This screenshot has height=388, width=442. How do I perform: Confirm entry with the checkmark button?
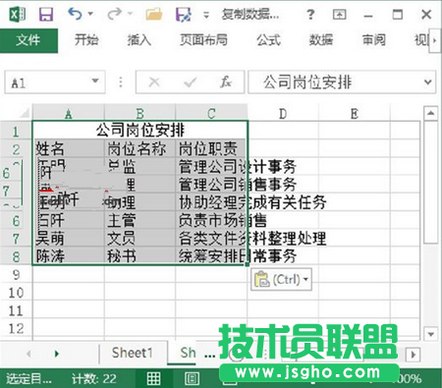click(190, 83)
